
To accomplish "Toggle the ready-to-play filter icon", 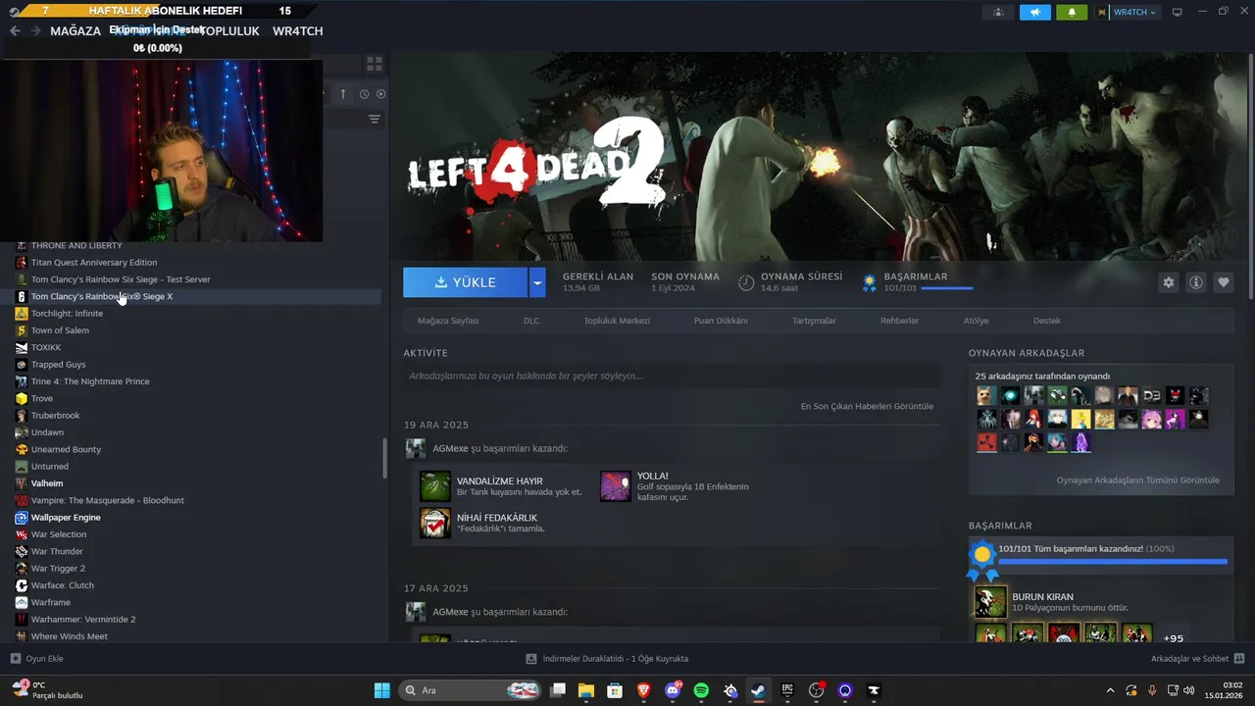I will [381, 94].
